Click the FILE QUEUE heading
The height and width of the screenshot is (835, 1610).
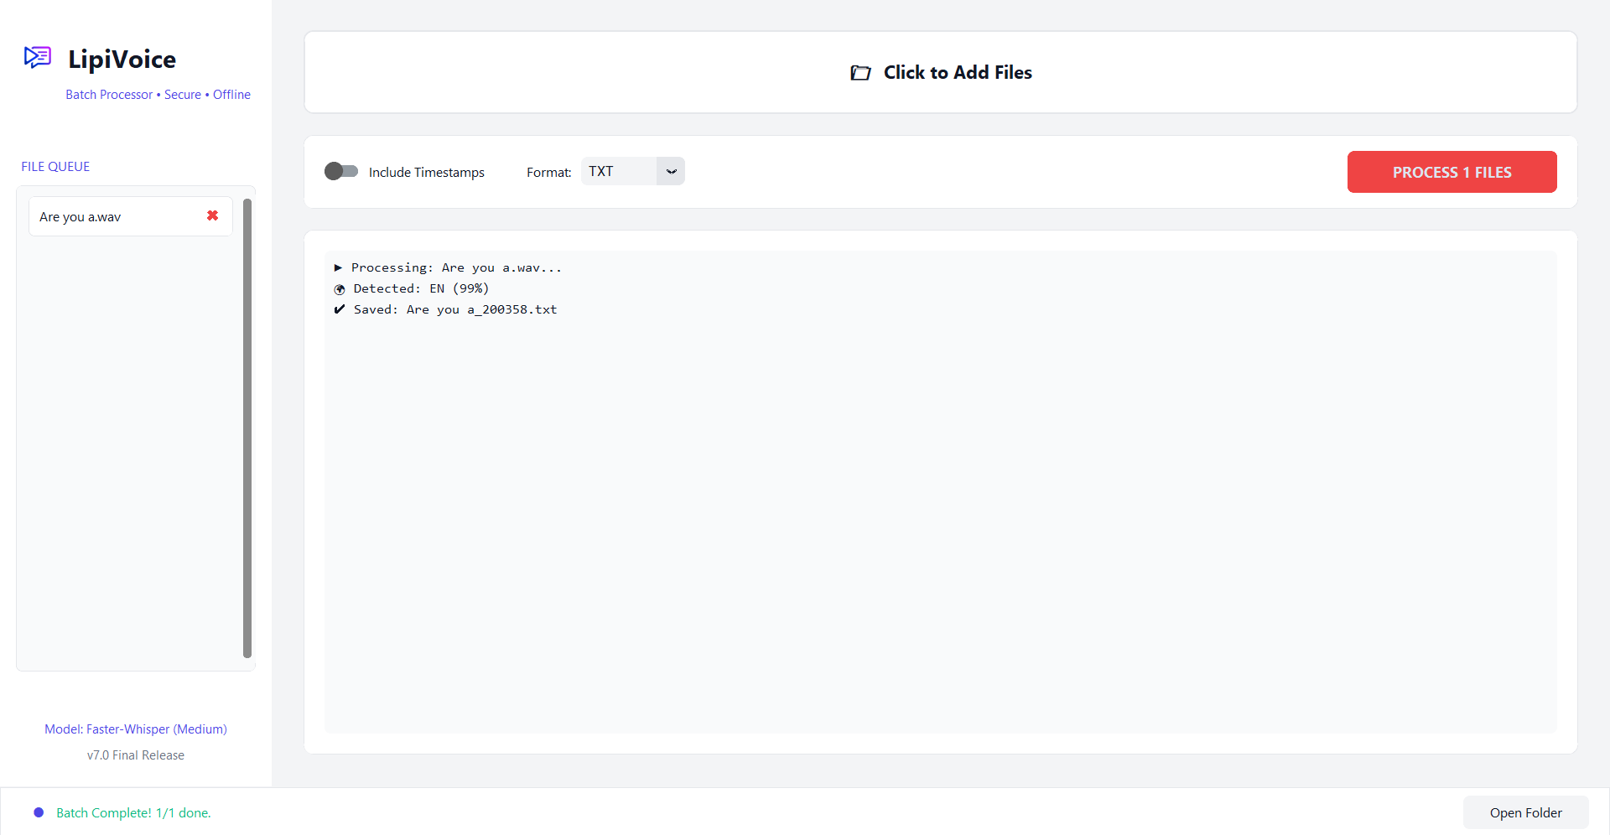[x=55, y=166]
